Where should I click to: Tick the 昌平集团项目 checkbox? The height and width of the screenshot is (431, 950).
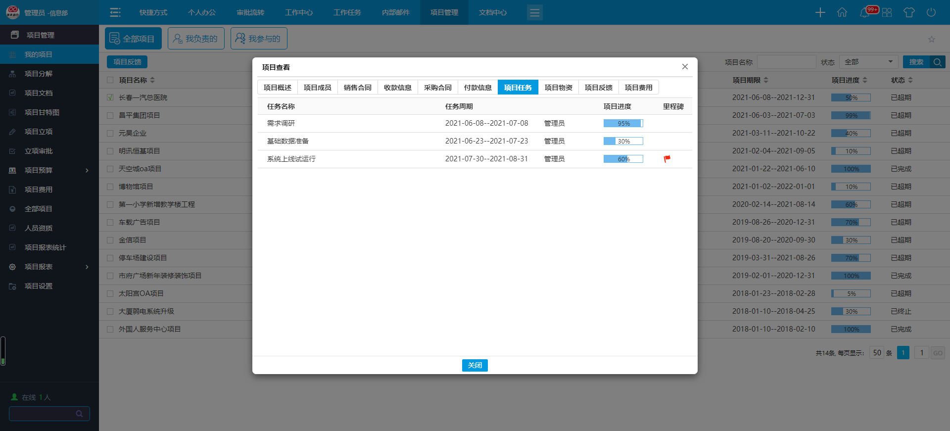(110, 115)
